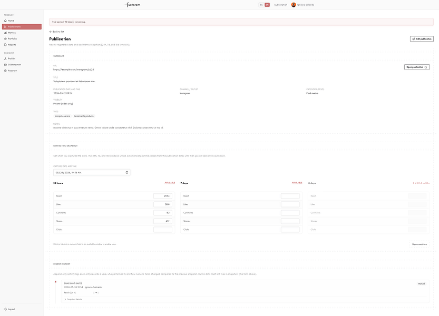439x316 pixels.
Task: Click the trial period remaining banner
Action: pos(241,22)
